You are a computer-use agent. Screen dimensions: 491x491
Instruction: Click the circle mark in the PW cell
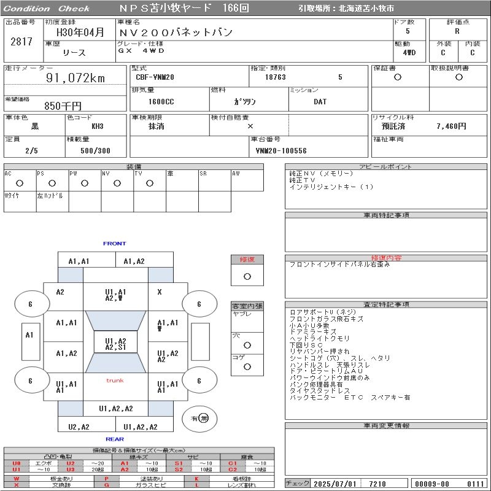tap(85, 183)
